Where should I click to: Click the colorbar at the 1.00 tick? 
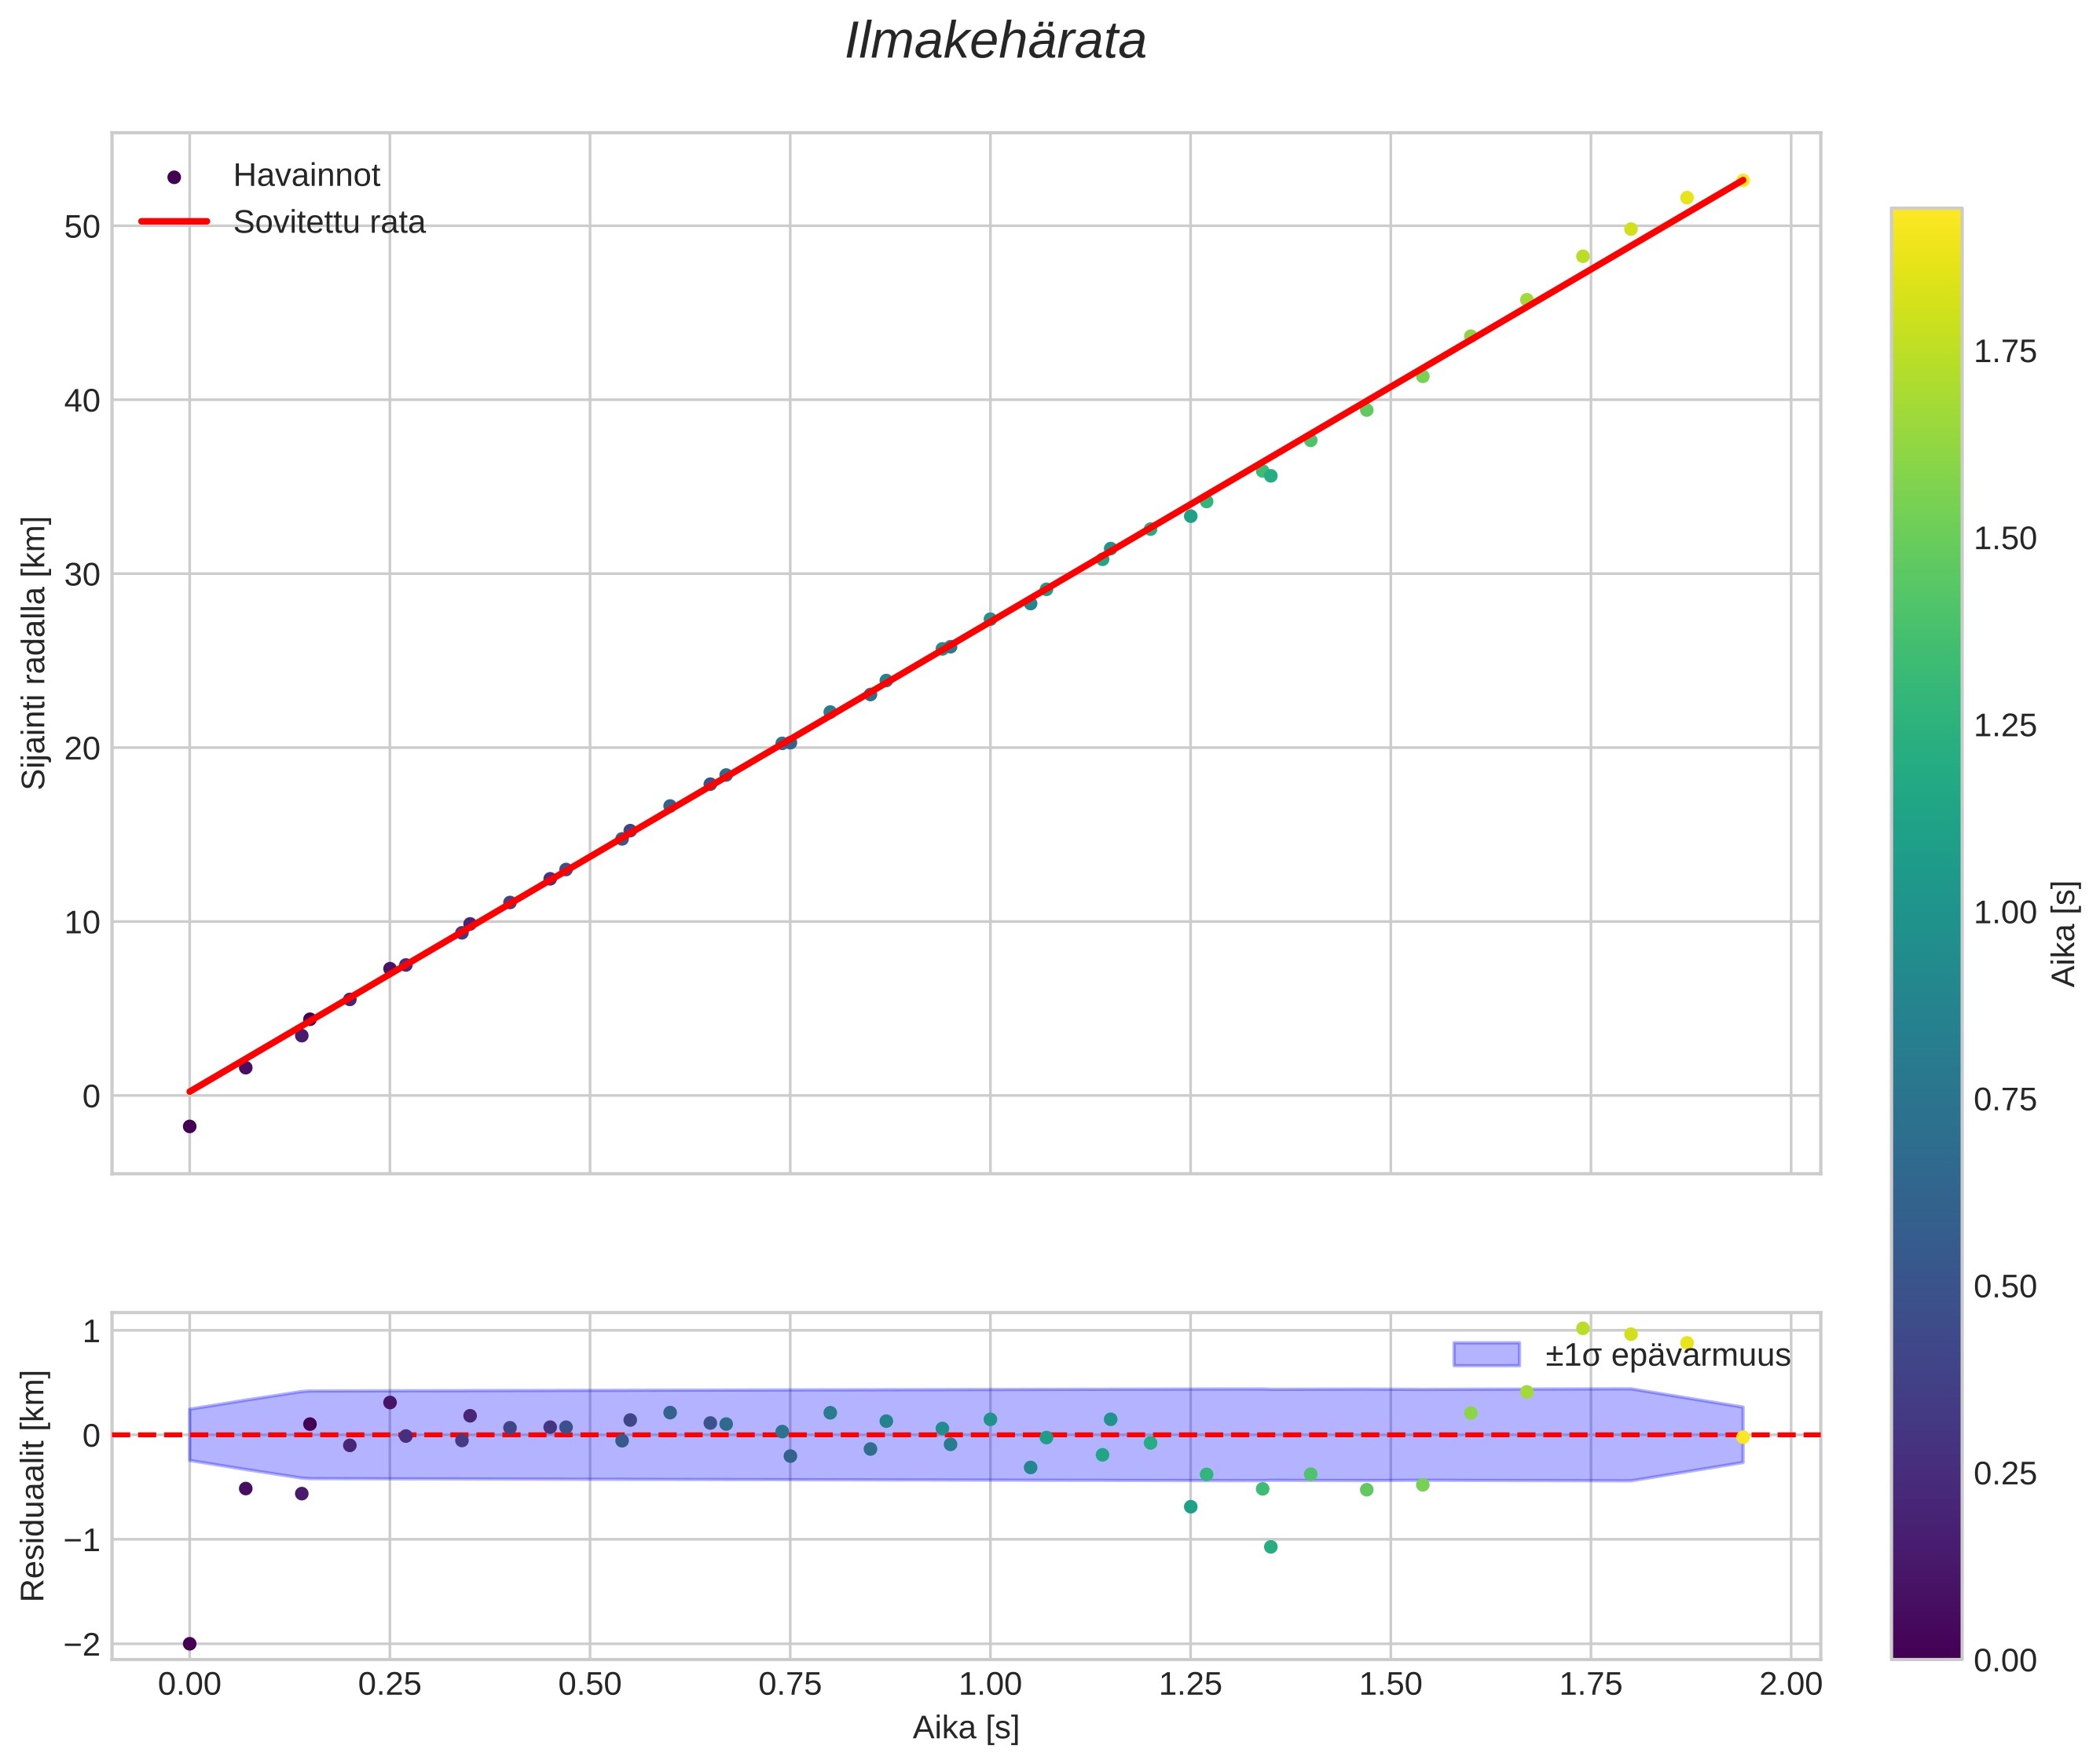(x=1926, y=912)
